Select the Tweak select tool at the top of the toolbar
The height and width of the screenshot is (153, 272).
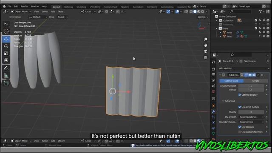click(x=6, y=24)
